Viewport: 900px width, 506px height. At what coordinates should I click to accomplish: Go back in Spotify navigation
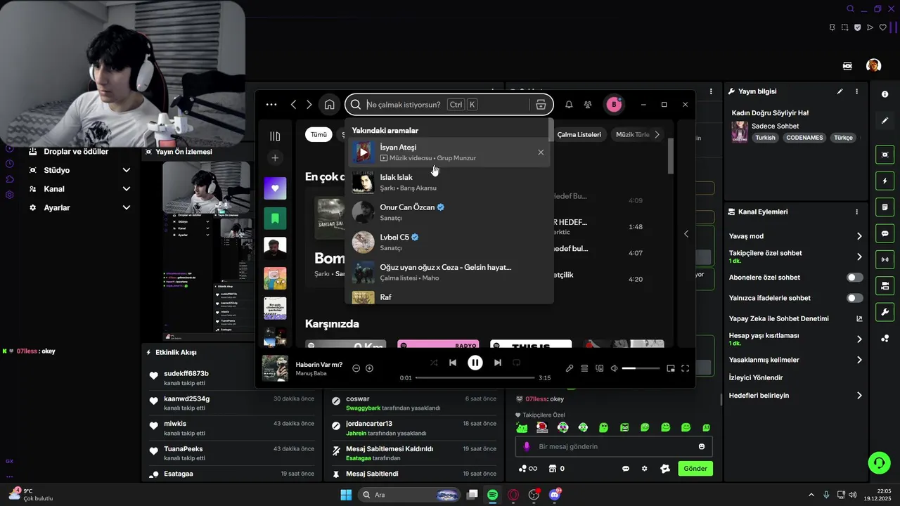coord(293,105)
